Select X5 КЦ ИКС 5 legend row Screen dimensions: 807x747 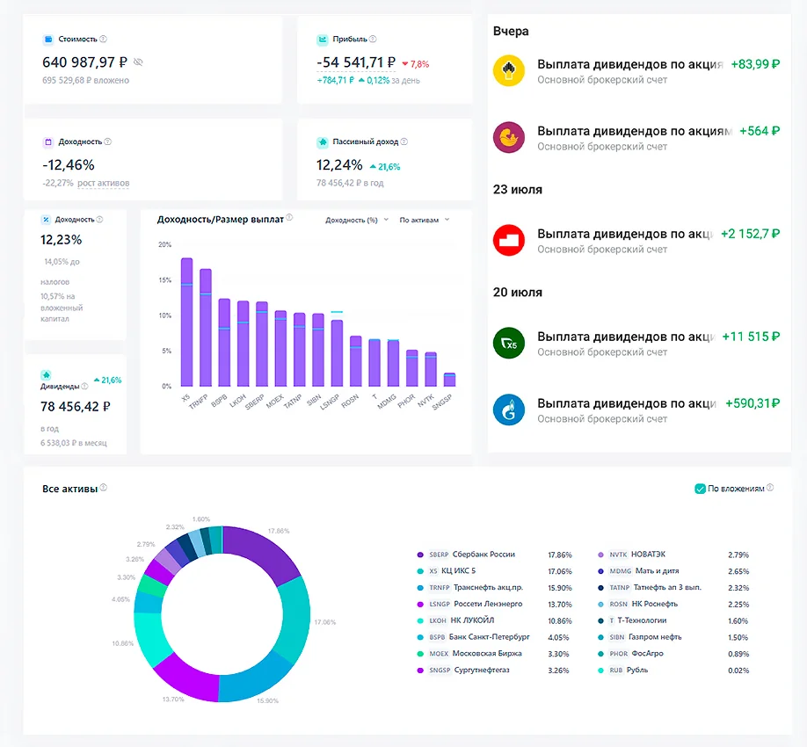494,571
